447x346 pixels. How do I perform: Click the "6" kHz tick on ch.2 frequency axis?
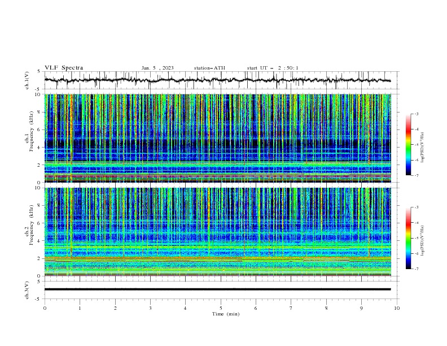(x=40, y=223)
